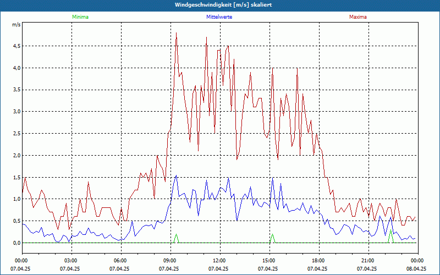Click the 1,0 y-axis tick label
The image size is (440, 275).
click(16, 199)
